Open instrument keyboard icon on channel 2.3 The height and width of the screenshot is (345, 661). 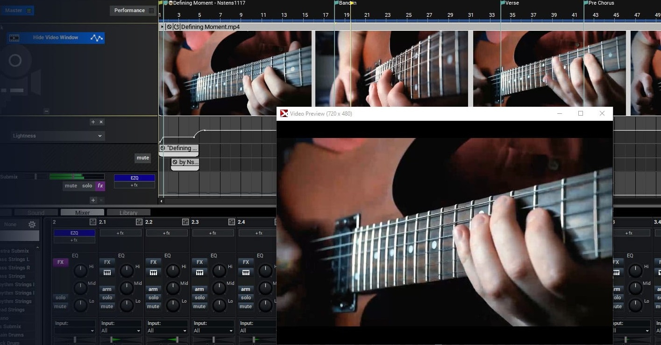click(x=199, y=272)
